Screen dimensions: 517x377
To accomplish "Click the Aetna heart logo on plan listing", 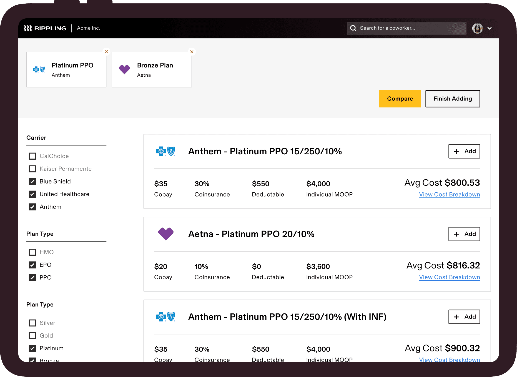I will [x=166, y=234].
